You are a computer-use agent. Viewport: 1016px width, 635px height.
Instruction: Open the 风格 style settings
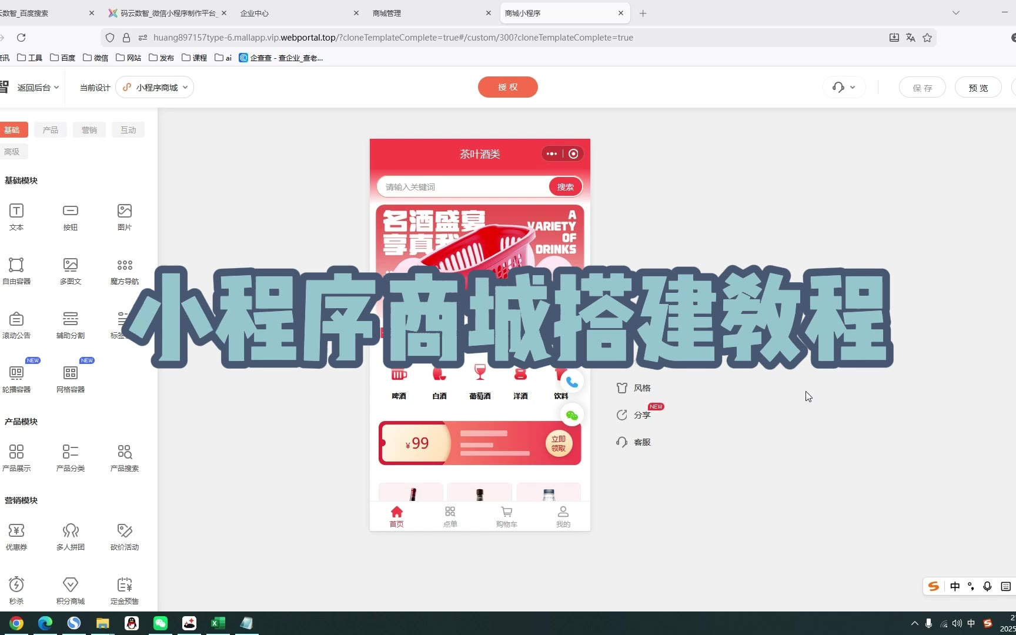tap(633, 388)
